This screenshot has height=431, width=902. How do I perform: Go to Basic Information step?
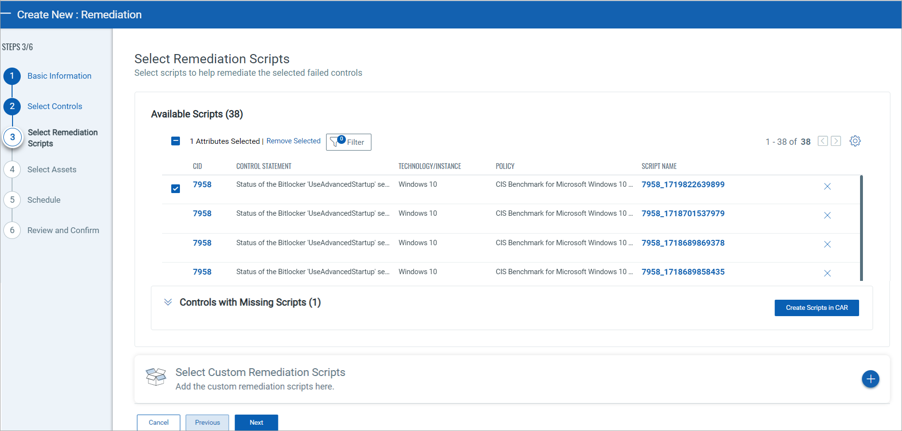point(59,76)
